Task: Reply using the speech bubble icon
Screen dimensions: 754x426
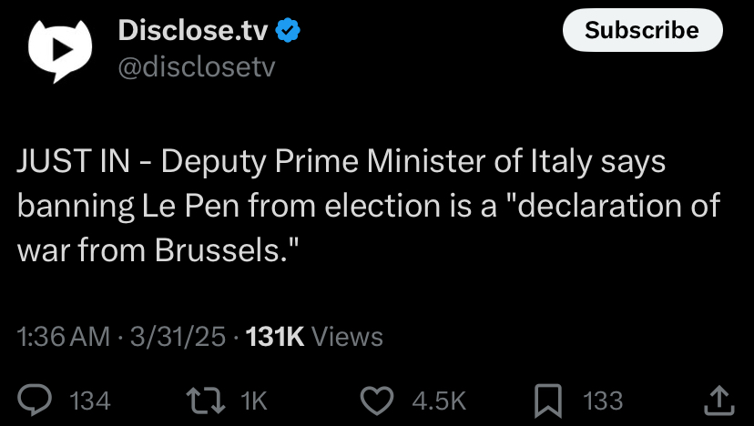Action: click(x=35, y=400)
